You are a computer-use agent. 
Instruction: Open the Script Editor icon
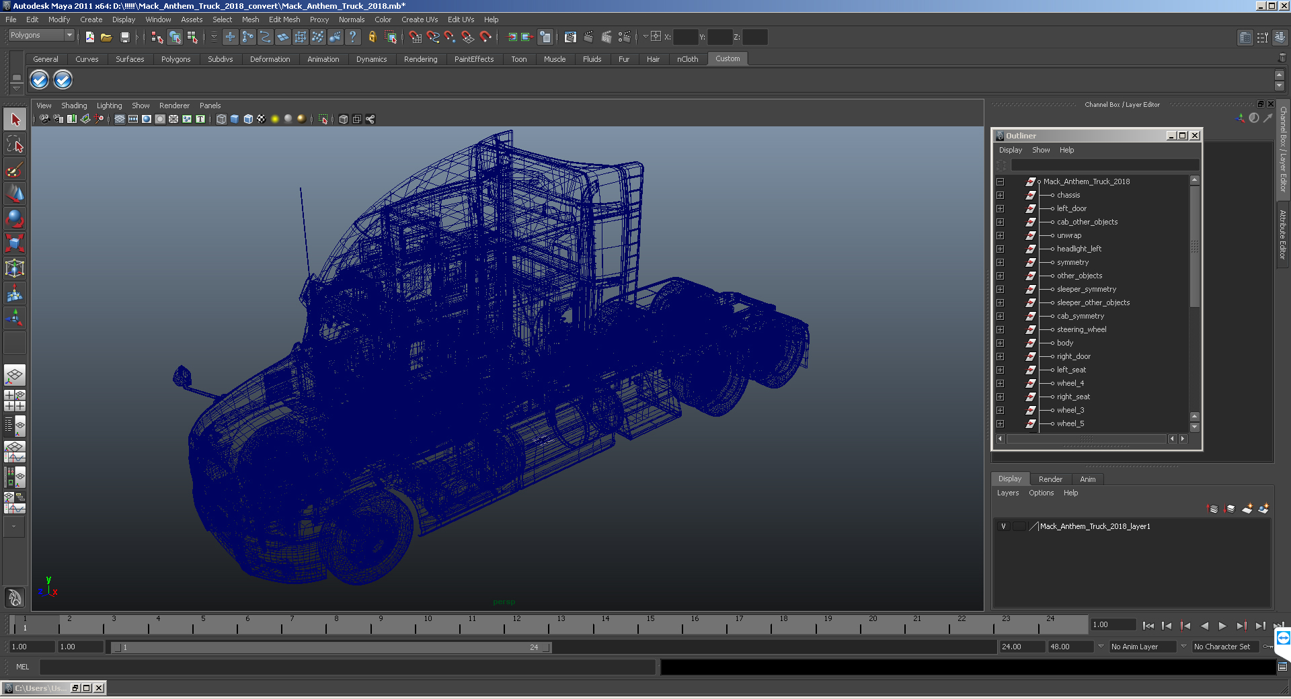click(x=1282, y=667)
